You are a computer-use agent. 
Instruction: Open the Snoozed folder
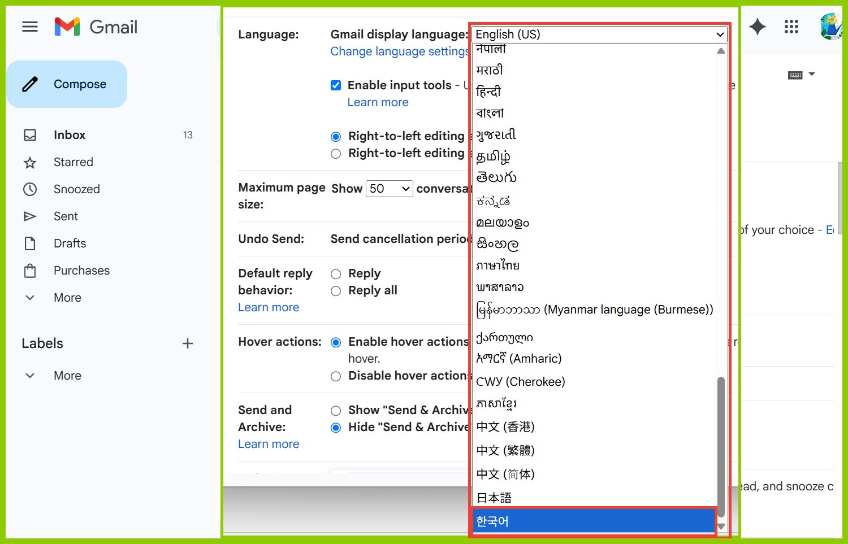coord(77,189)
